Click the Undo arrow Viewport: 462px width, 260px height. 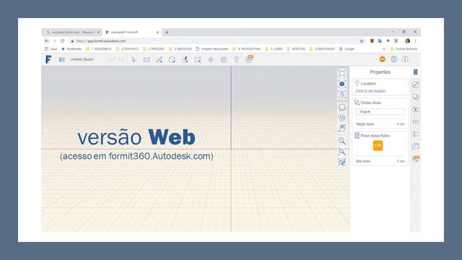point(111,59)
